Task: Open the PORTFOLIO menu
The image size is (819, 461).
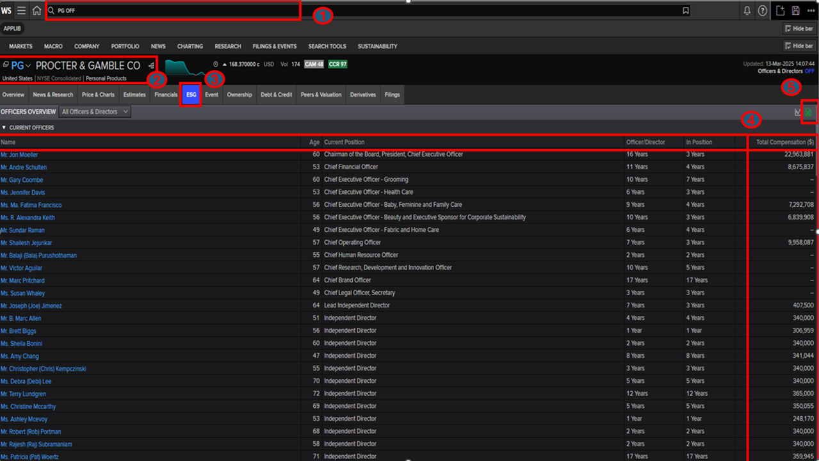Action: coord(125,46)
